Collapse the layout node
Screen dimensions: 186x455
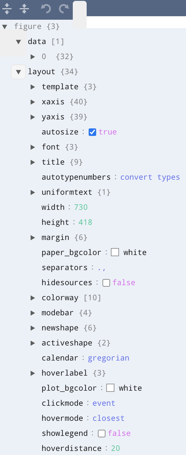pyautogui.click(x=18, y=72)
